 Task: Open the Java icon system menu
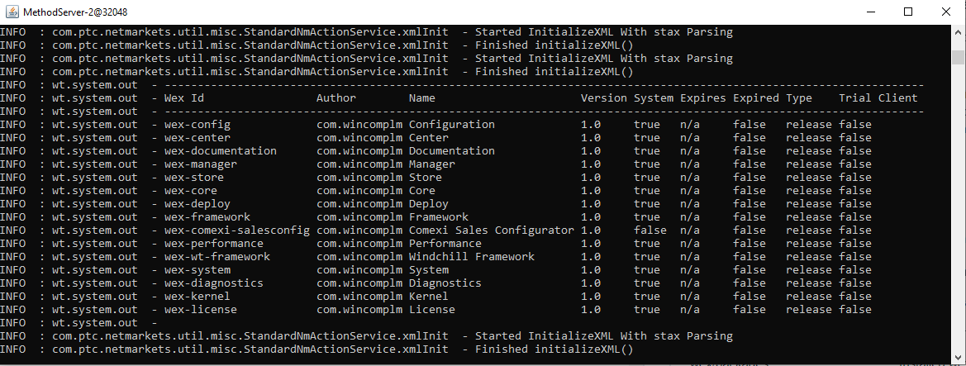(x=12, y=12)
